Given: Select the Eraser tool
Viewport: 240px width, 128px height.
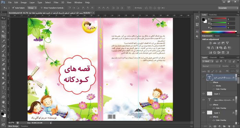Looking at the screenshot, I should click(3, 65).
